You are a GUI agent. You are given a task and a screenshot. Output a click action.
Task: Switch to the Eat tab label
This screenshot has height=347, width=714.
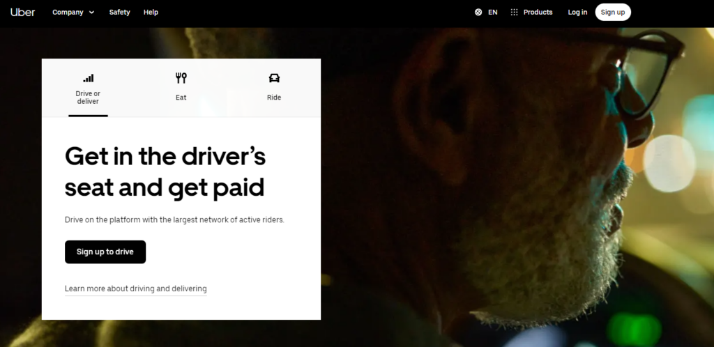coord(181,98)
